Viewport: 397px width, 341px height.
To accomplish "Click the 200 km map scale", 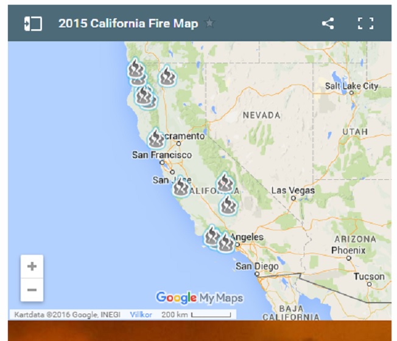I will click(196, 315).
